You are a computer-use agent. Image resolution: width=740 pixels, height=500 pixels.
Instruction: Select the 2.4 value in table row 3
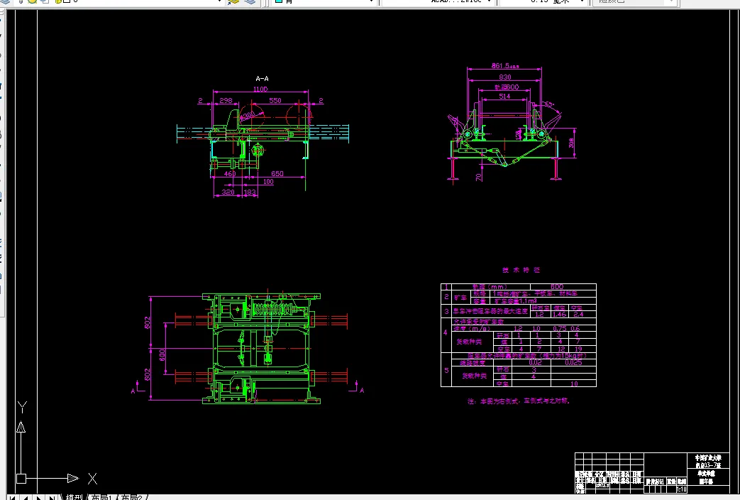[579, 314]
